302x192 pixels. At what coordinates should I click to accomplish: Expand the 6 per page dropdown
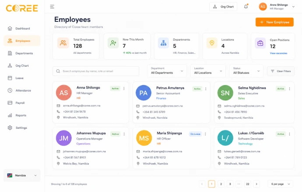click(x=281, y=184)
